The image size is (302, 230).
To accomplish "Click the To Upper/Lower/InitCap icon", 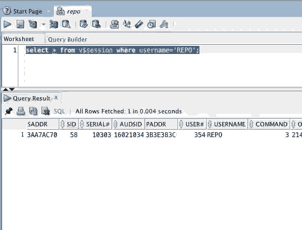I will [127, 24].
